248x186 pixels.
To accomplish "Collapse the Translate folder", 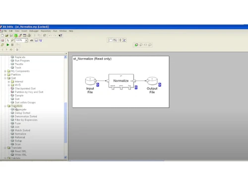I will click(5, 148).
